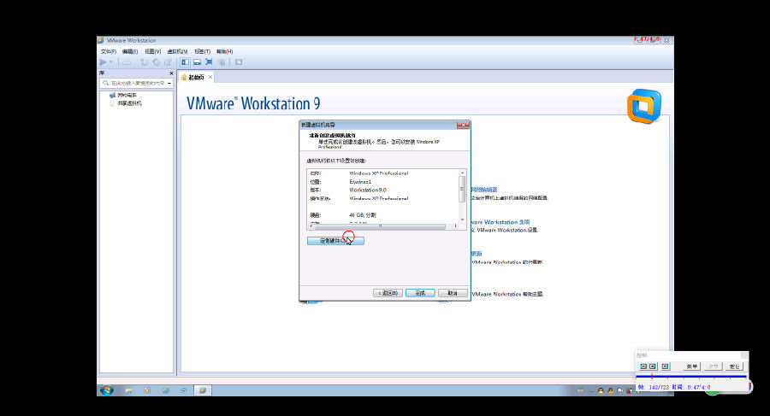Click the settings list vertical scrollbar thumb
This screenshot has height=416, width=770.
pos(462,189)
